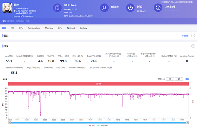Click the Avg(InterFrame) value 0
Image resolution: width=197 pixels, height=128 pixels.
tap(187, 61)
